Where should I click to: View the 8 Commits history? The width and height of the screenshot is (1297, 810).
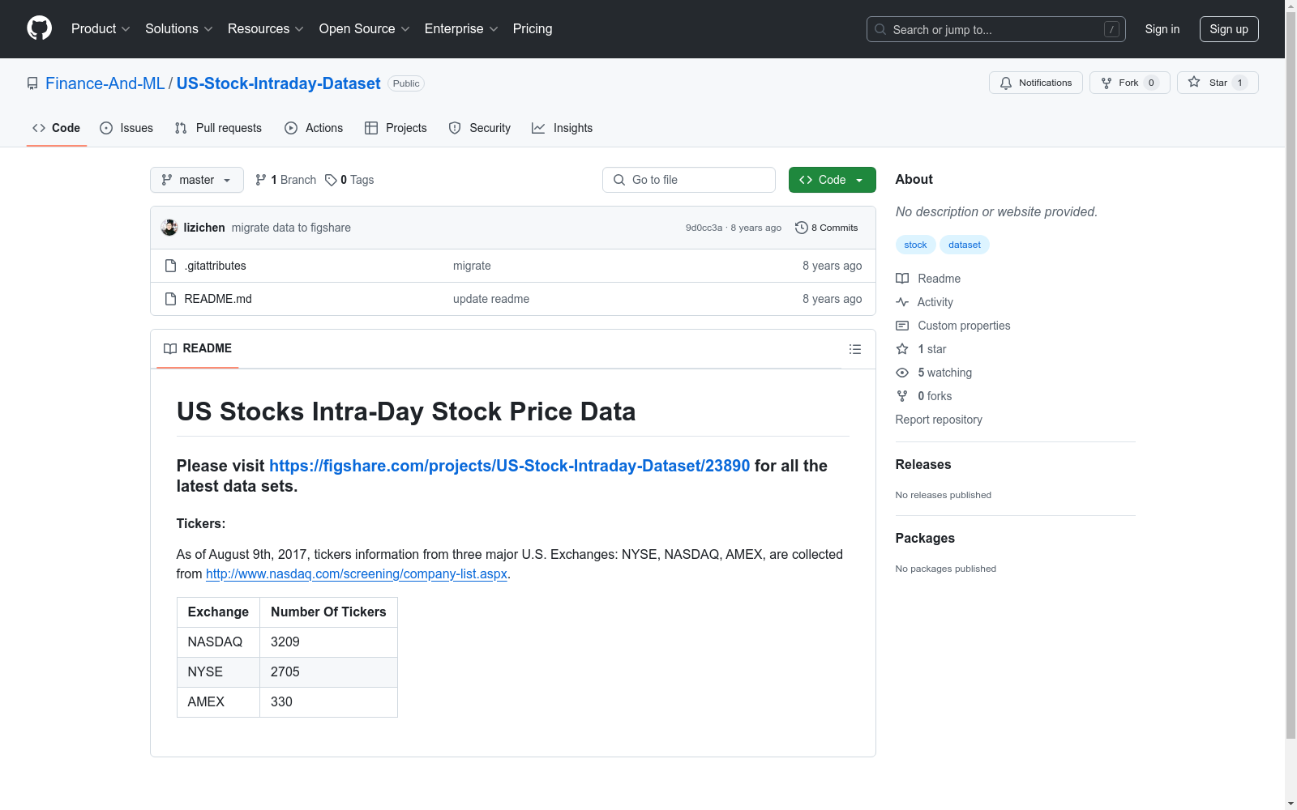(x=827, y=228)
